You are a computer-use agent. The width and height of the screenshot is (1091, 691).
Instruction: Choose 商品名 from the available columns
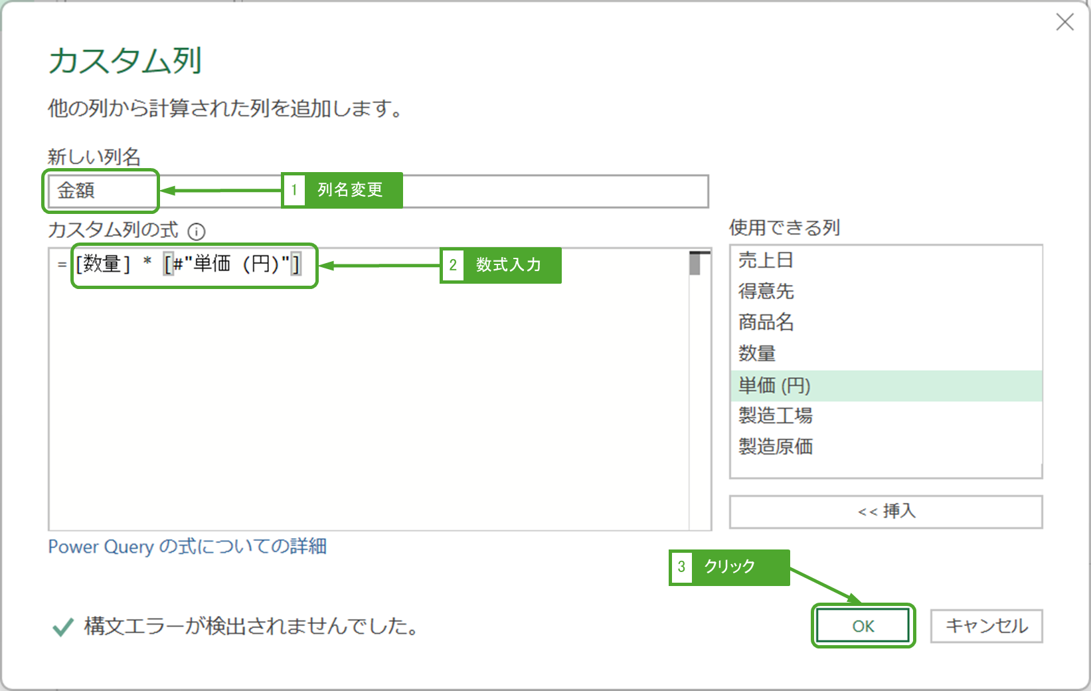click(766, 322)
